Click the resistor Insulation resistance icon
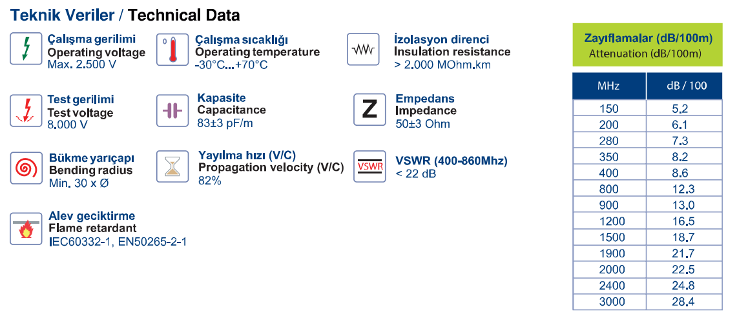This screenshot has height=316, width=737. [363, 49]
